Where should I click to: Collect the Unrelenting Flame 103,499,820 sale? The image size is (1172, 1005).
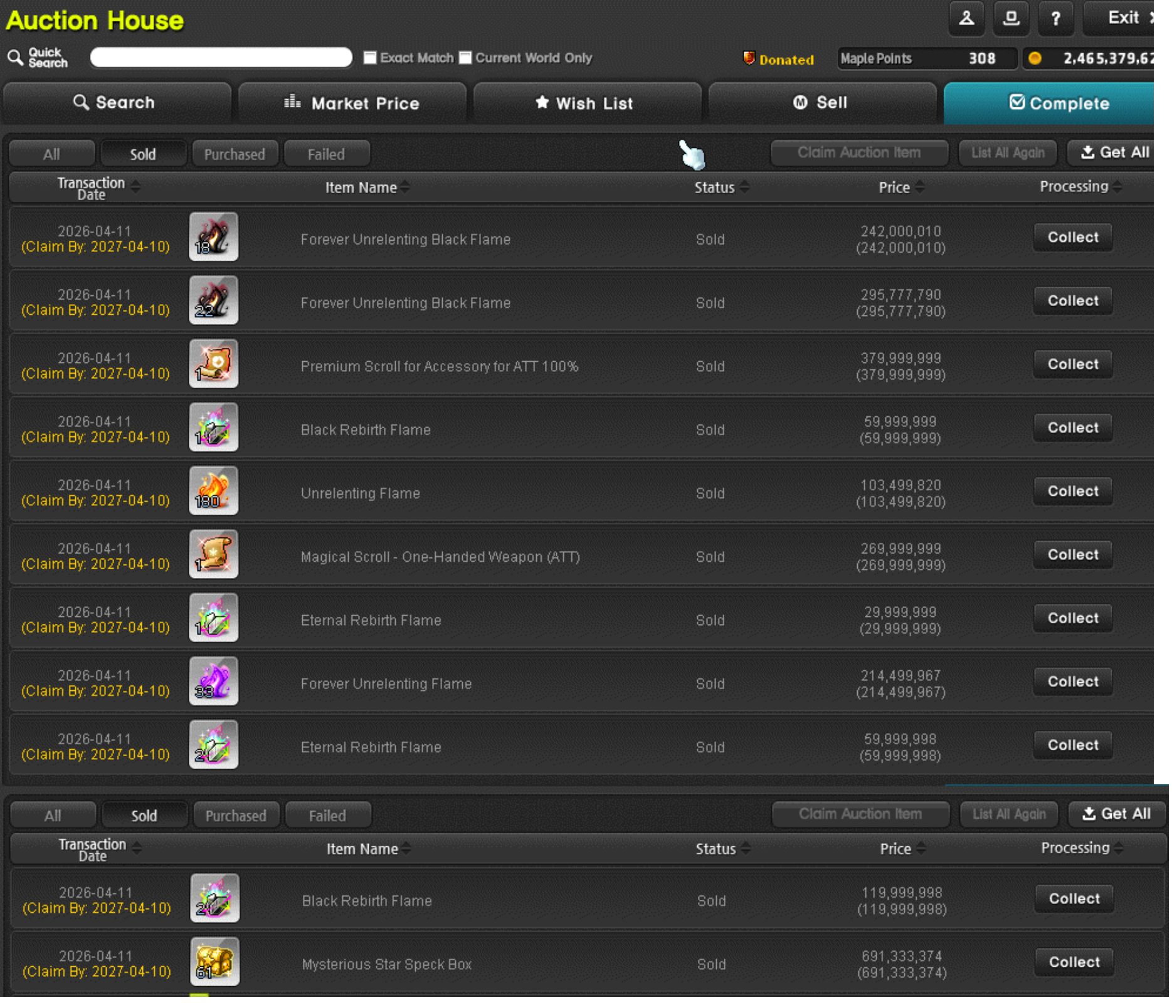[x=1073, y=491]
